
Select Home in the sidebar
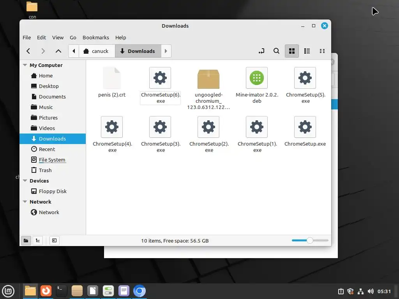[x=53, y=76]
